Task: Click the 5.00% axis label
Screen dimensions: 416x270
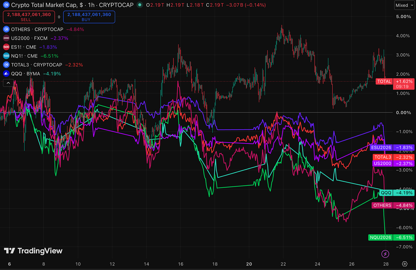Action: [403, 17]
